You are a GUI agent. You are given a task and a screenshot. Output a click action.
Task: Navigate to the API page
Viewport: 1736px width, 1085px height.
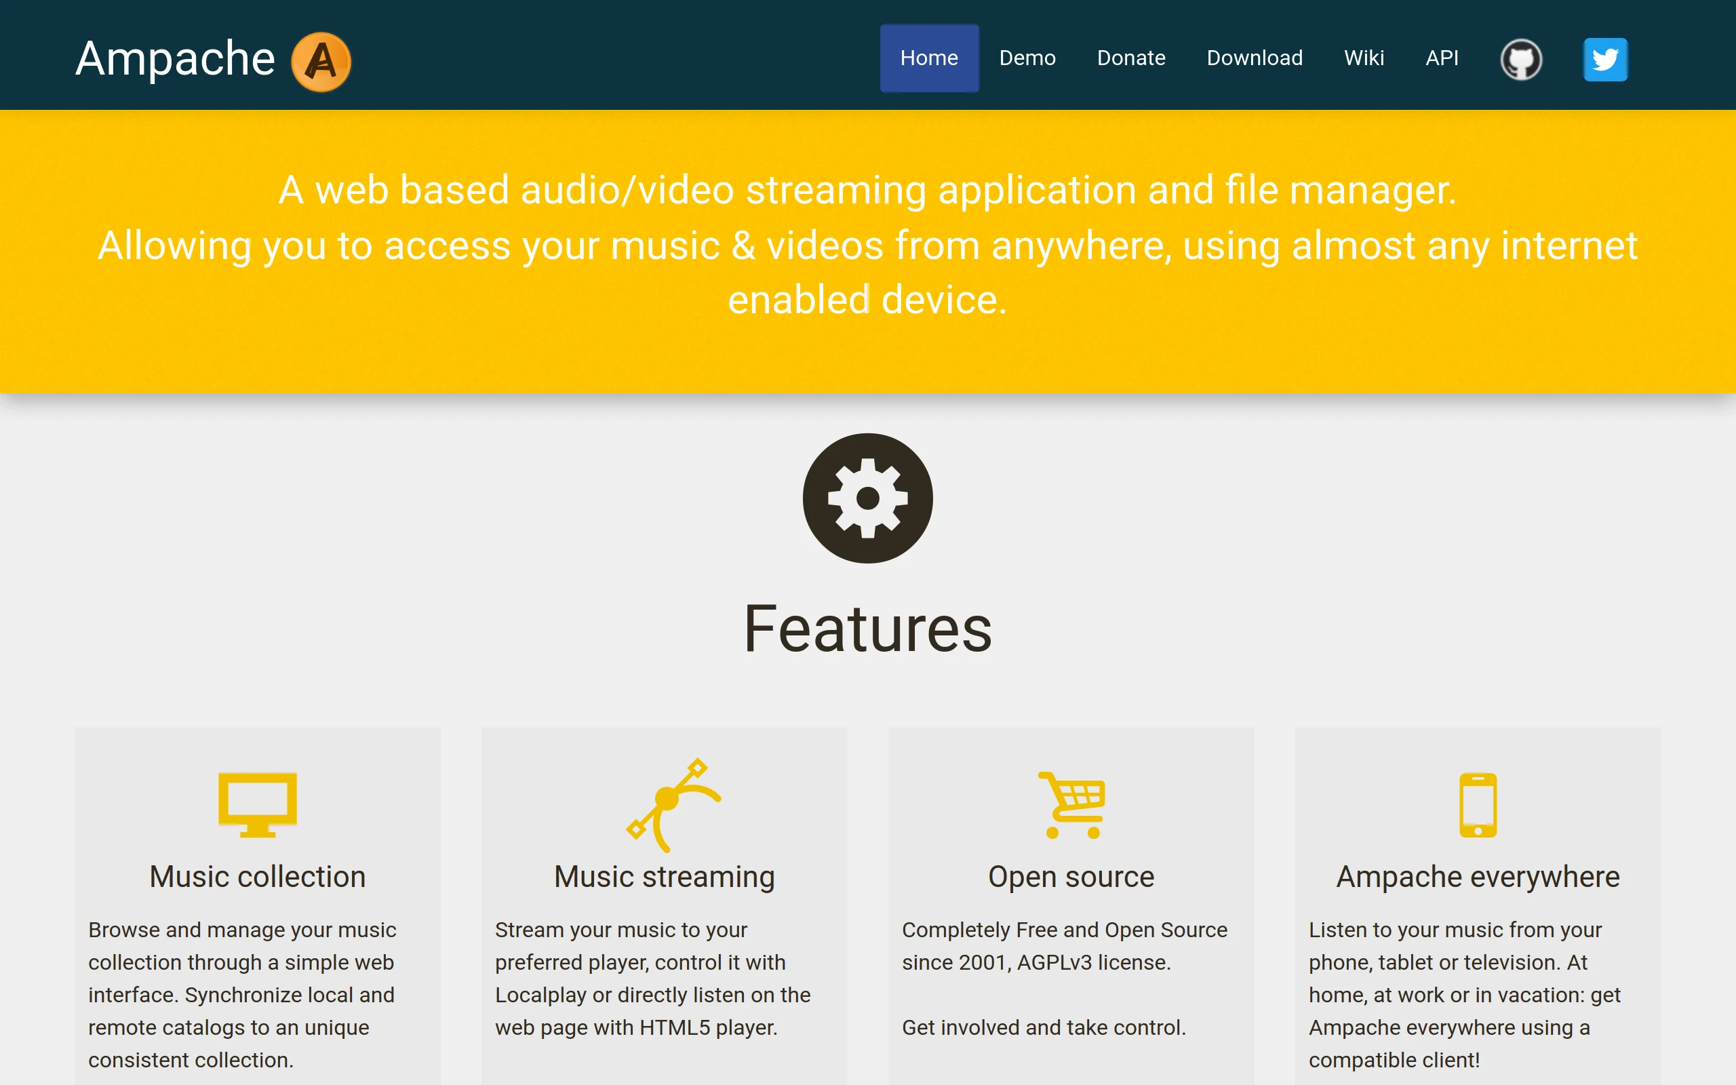1441,58
